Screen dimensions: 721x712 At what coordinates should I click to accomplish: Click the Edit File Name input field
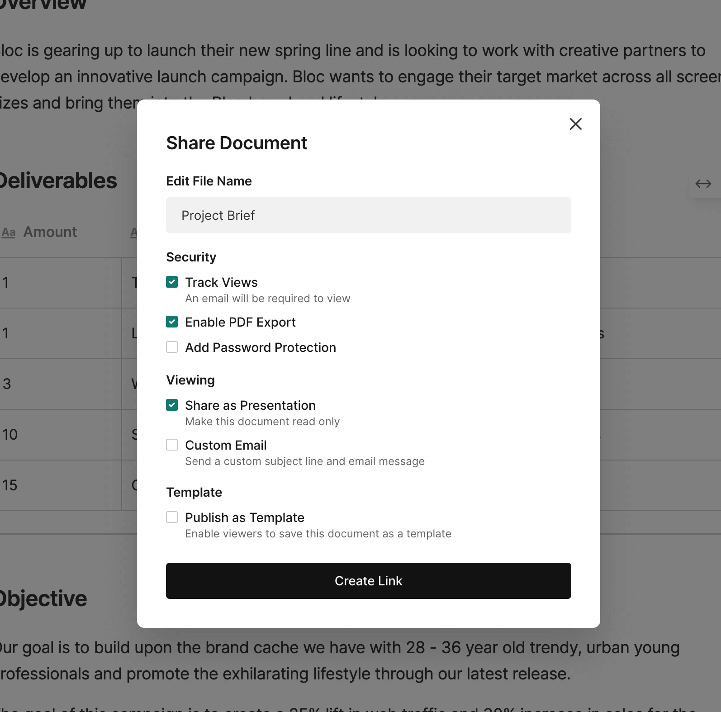coord(368,215)
